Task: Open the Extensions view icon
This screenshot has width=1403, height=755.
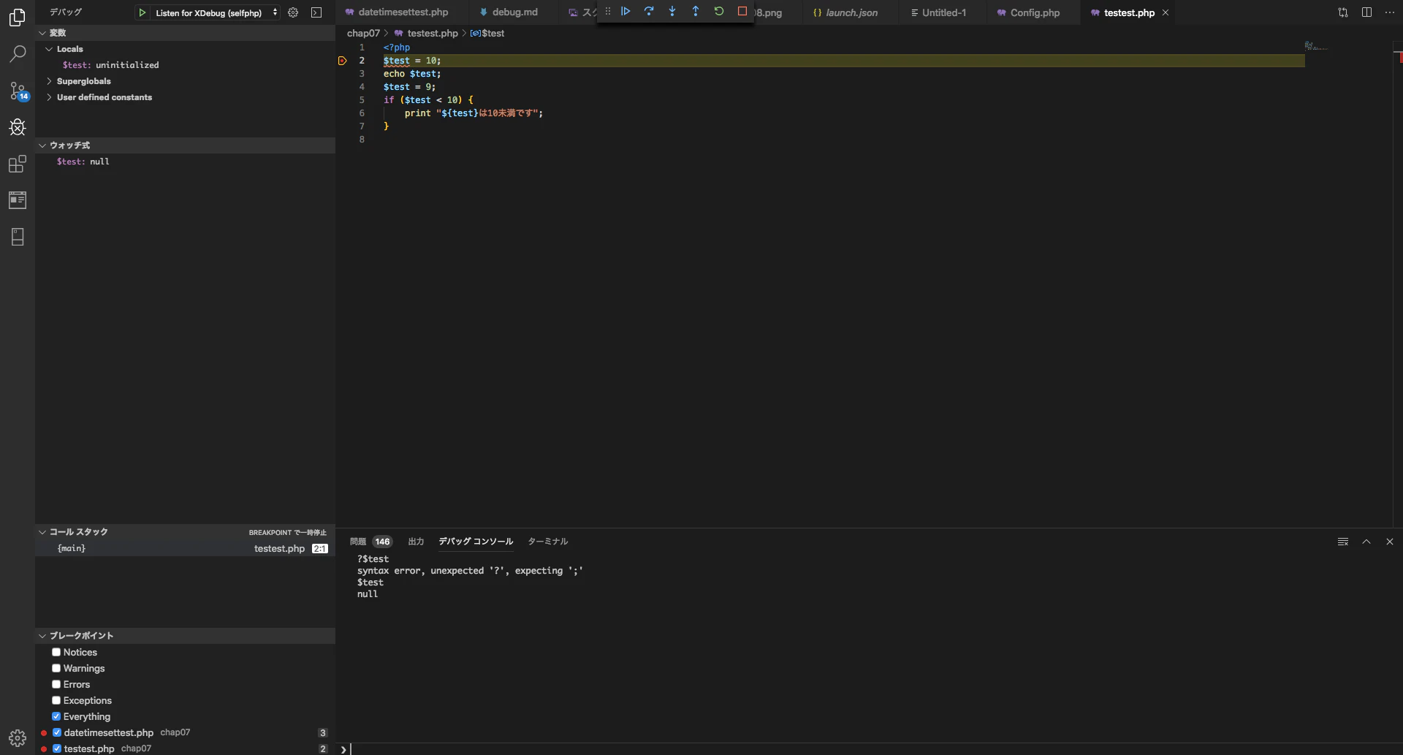Action: [x=18, y=164]
